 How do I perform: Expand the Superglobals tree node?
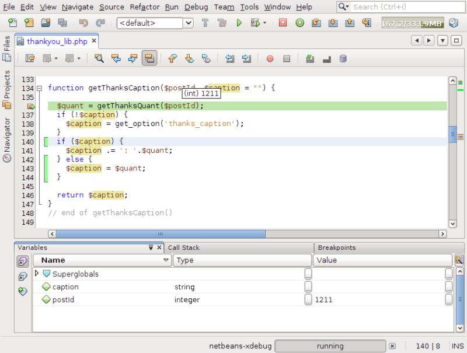click(36, 274)
